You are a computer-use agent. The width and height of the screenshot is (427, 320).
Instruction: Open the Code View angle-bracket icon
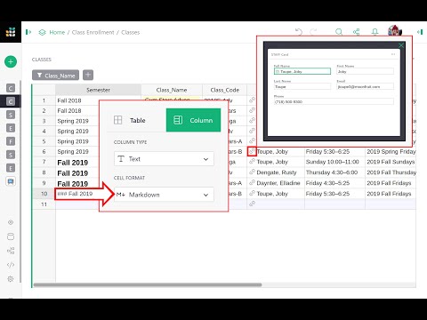click(11, 265)
